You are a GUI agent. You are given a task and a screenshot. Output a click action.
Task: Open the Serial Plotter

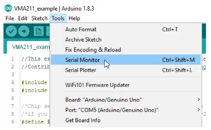[80, 70]
